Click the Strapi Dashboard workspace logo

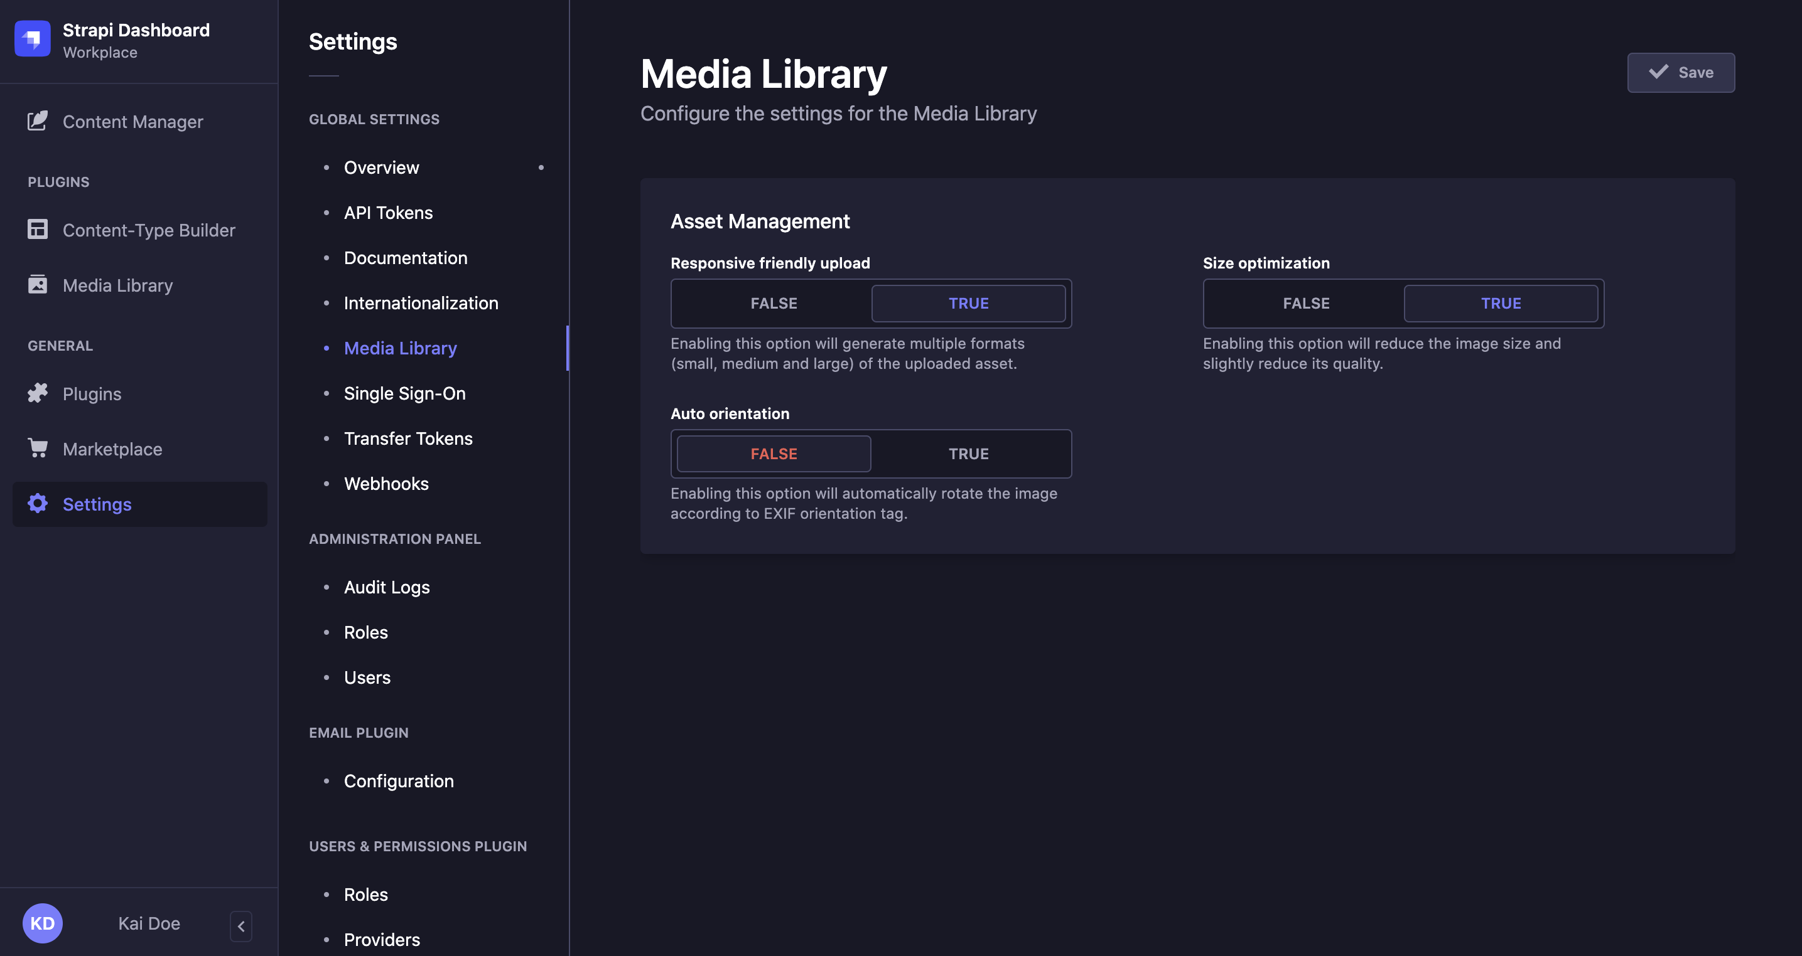[x=32, y=39]
